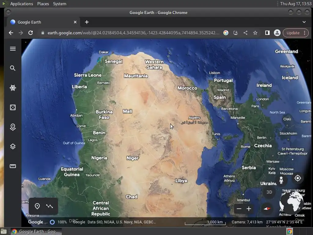This screenshot has width=313, height=235.
Task: Open the Places menu
Action: click(43, 4)
